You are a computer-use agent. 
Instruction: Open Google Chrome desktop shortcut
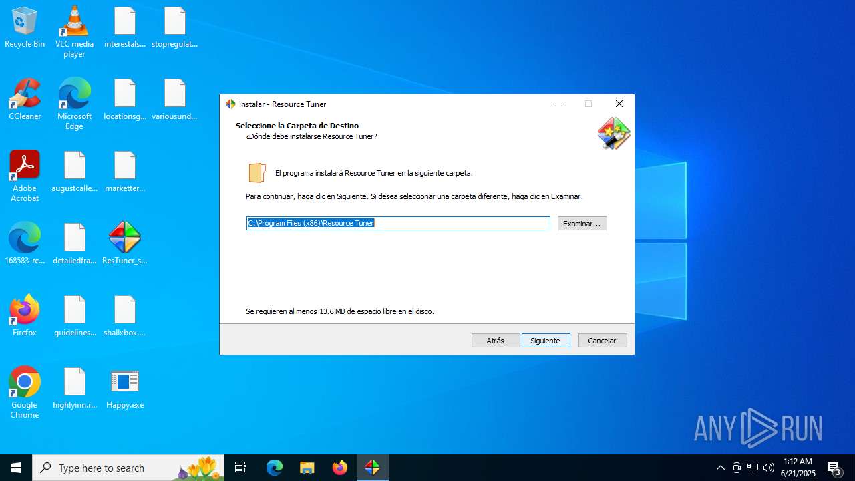pyautogui.click(x=25, y=393)
